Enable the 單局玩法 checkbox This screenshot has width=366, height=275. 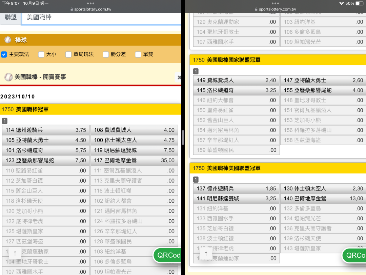pos(68,54)
